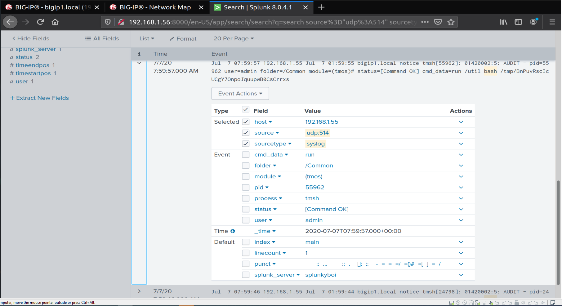Click the info column icon
This screenshot has height=306, width=562.
(x=139, y=54)
